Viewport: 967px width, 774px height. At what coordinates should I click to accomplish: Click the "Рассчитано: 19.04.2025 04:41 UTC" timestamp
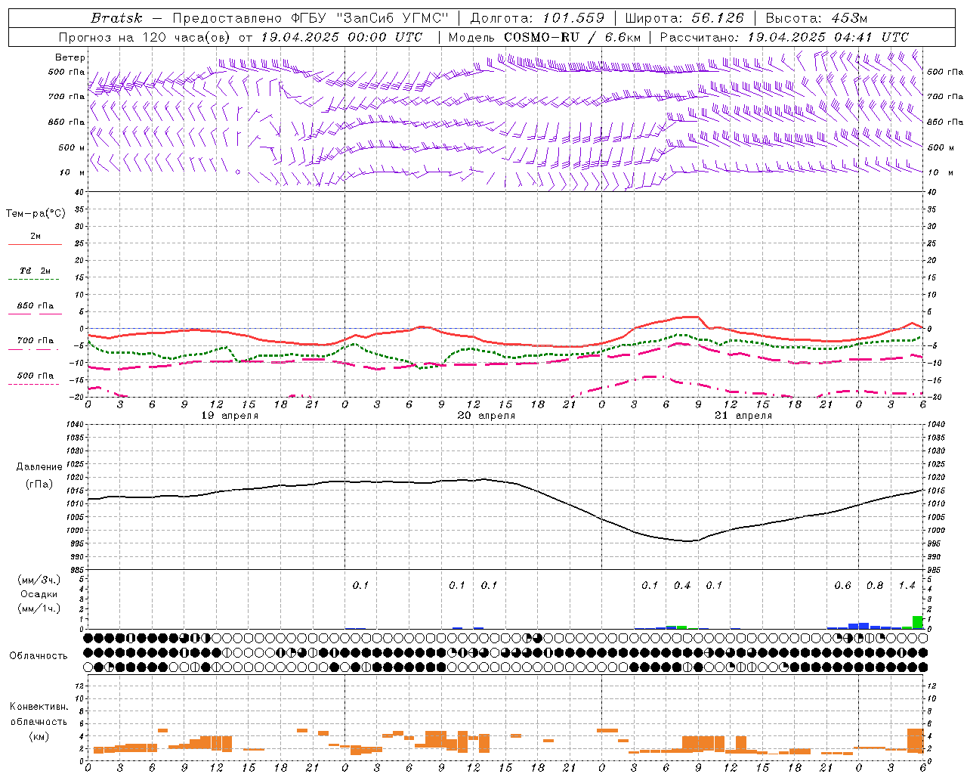point(784,37)
